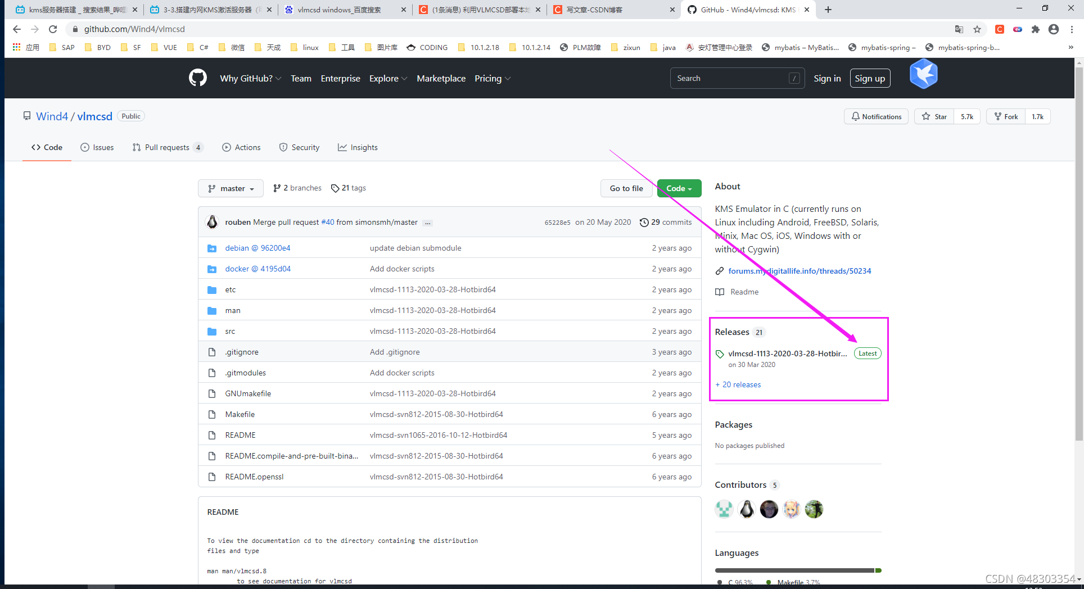Open the CODING bookmark
The image size is (1084, 589).
point(427,47)
